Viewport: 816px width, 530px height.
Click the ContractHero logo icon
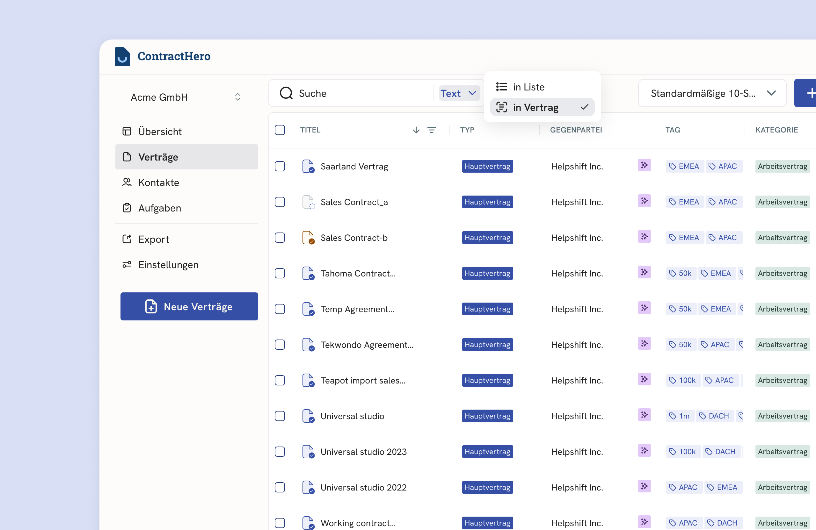[x=122, y=56]
